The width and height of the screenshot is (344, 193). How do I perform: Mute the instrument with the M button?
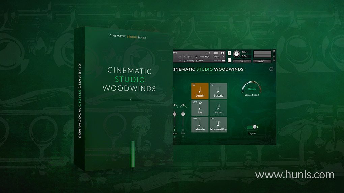pos(229,60)
